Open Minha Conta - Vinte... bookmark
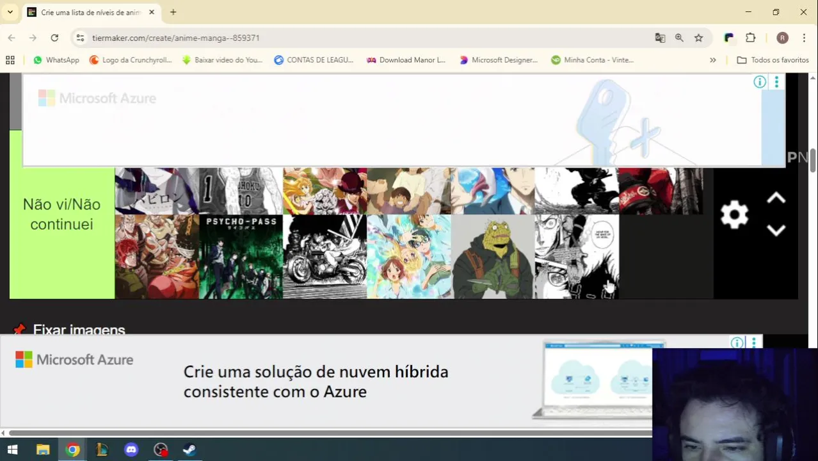 point(592,60)
